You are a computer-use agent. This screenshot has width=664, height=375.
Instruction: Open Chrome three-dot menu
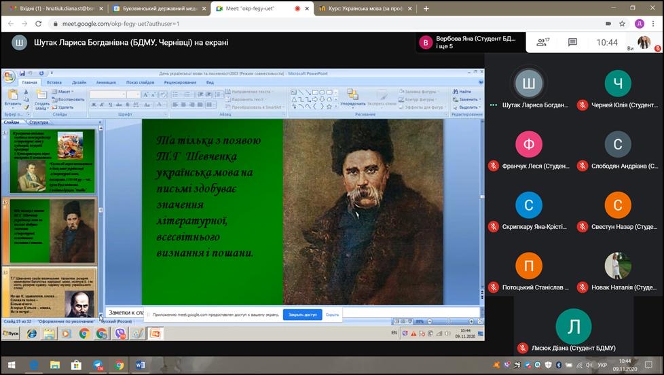tap(653, 24)
